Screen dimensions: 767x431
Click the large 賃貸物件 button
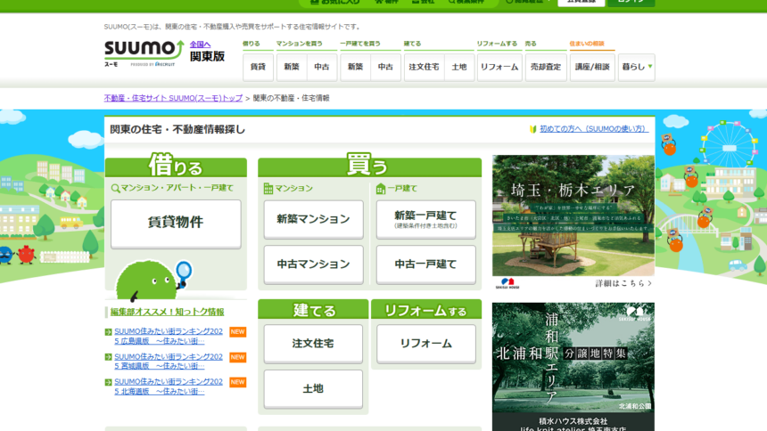[176, 223]
